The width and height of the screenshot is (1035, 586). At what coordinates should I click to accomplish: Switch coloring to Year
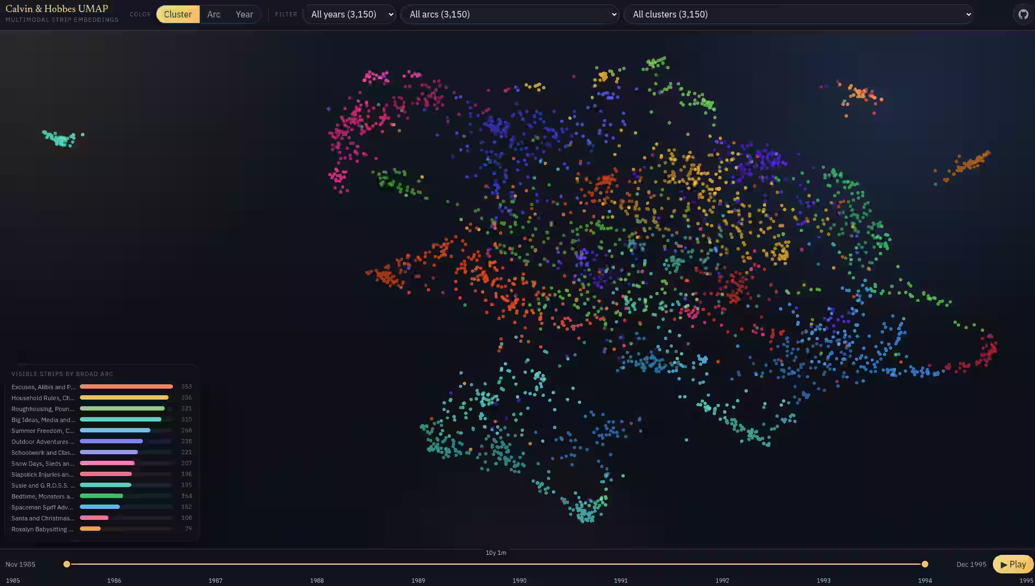(x=244, y=14)
